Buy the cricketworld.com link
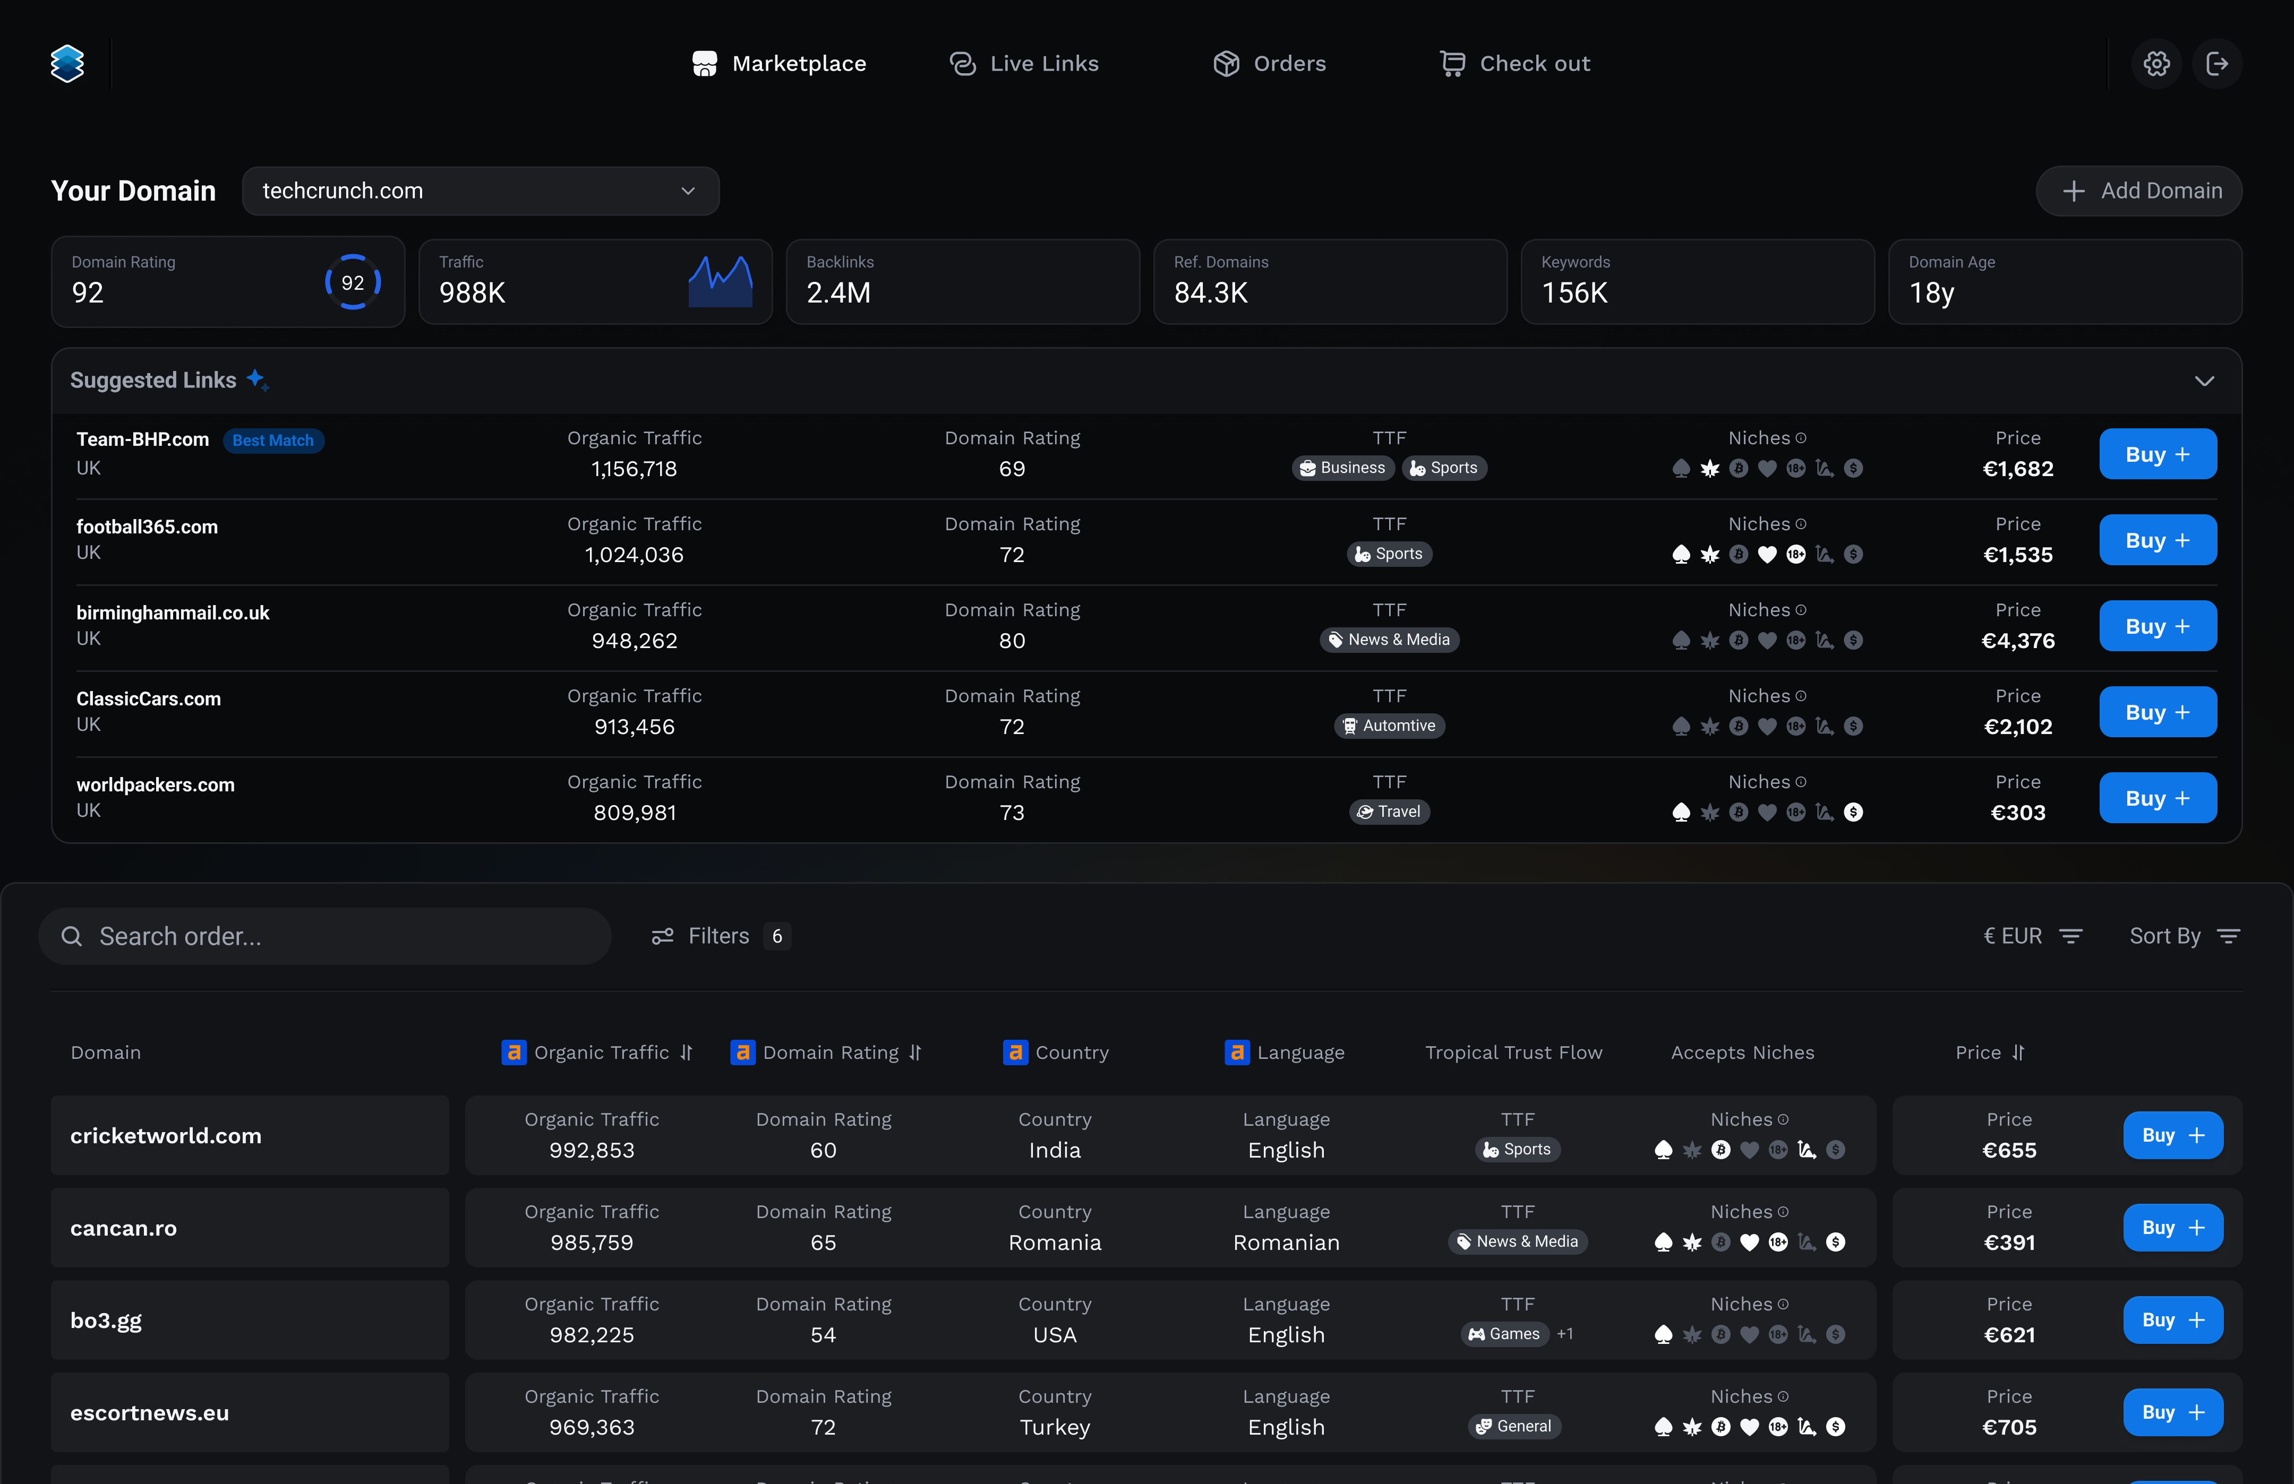Screen dimensions: 2294x1484 (2172, 1135)
